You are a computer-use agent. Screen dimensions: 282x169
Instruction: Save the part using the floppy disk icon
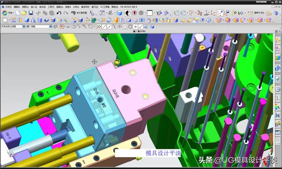click(x=31, y=13)
